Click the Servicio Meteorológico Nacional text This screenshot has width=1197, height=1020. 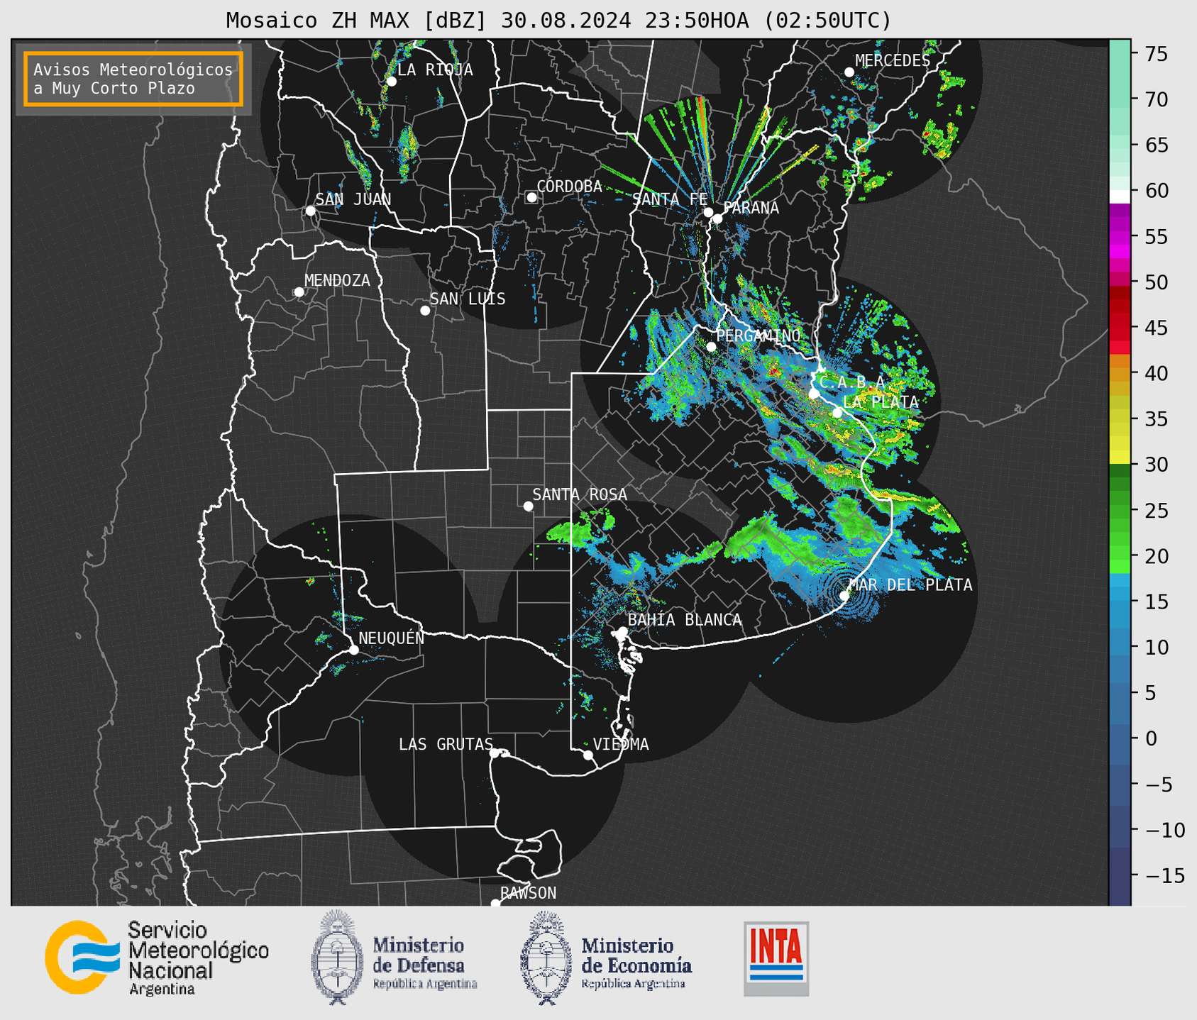(x=198, y=958)
